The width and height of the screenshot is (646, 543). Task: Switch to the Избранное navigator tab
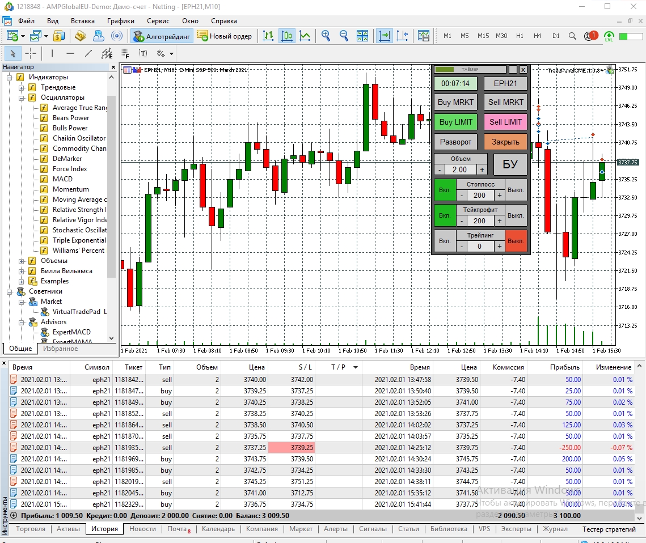[x=61, y=349]
